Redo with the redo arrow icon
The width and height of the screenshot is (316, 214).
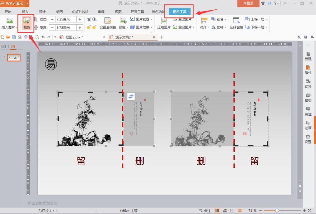49,37
